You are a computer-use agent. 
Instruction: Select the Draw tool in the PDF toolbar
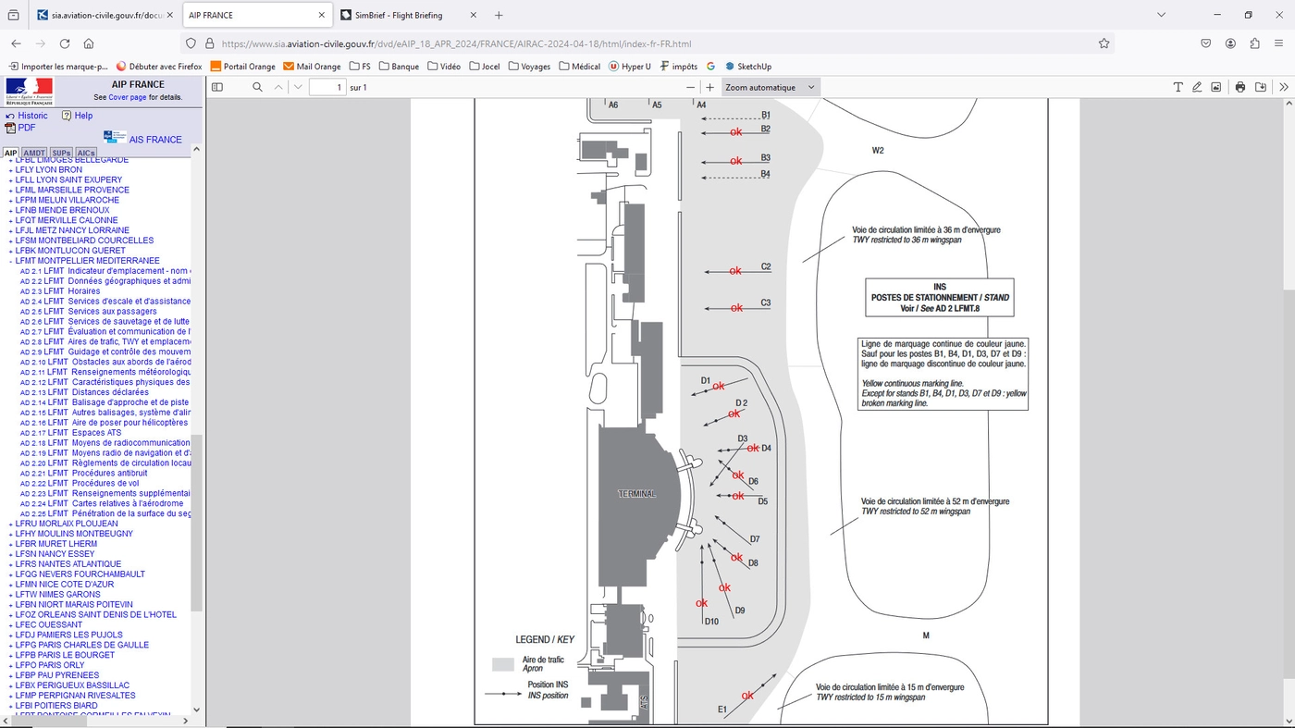point(1199,86)
